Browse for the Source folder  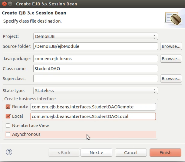[171, 46]
